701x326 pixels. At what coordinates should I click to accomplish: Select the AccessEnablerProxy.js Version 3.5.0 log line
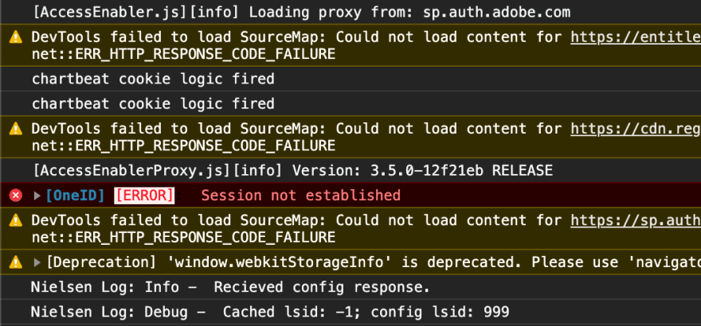[293, 170]
